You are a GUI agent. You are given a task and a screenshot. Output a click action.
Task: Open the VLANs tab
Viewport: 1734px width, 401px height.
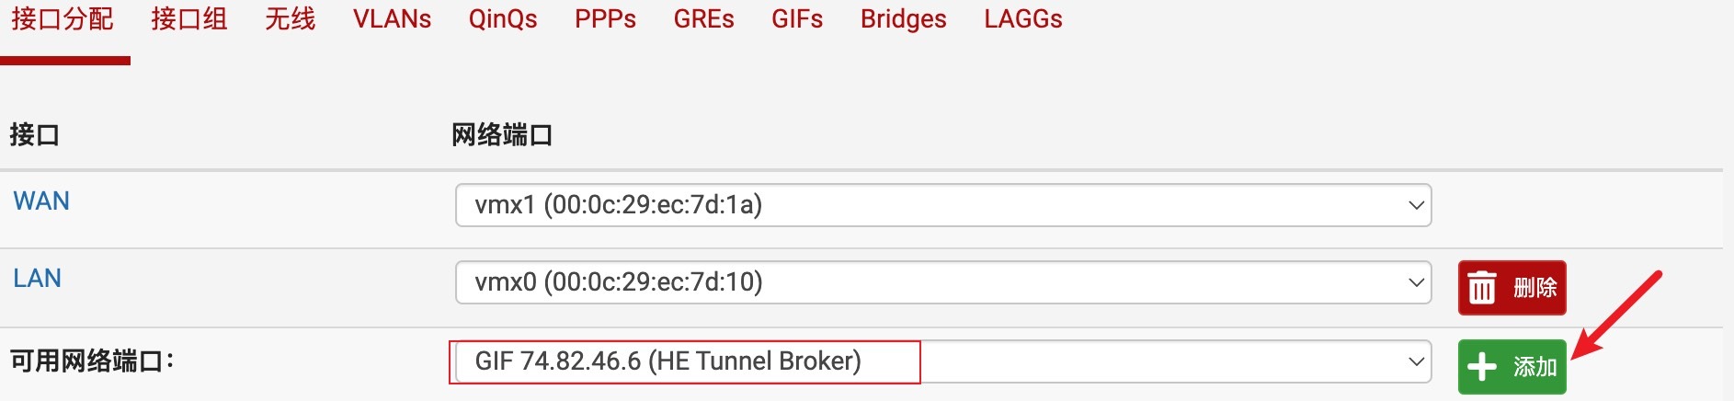pos(392,19)
